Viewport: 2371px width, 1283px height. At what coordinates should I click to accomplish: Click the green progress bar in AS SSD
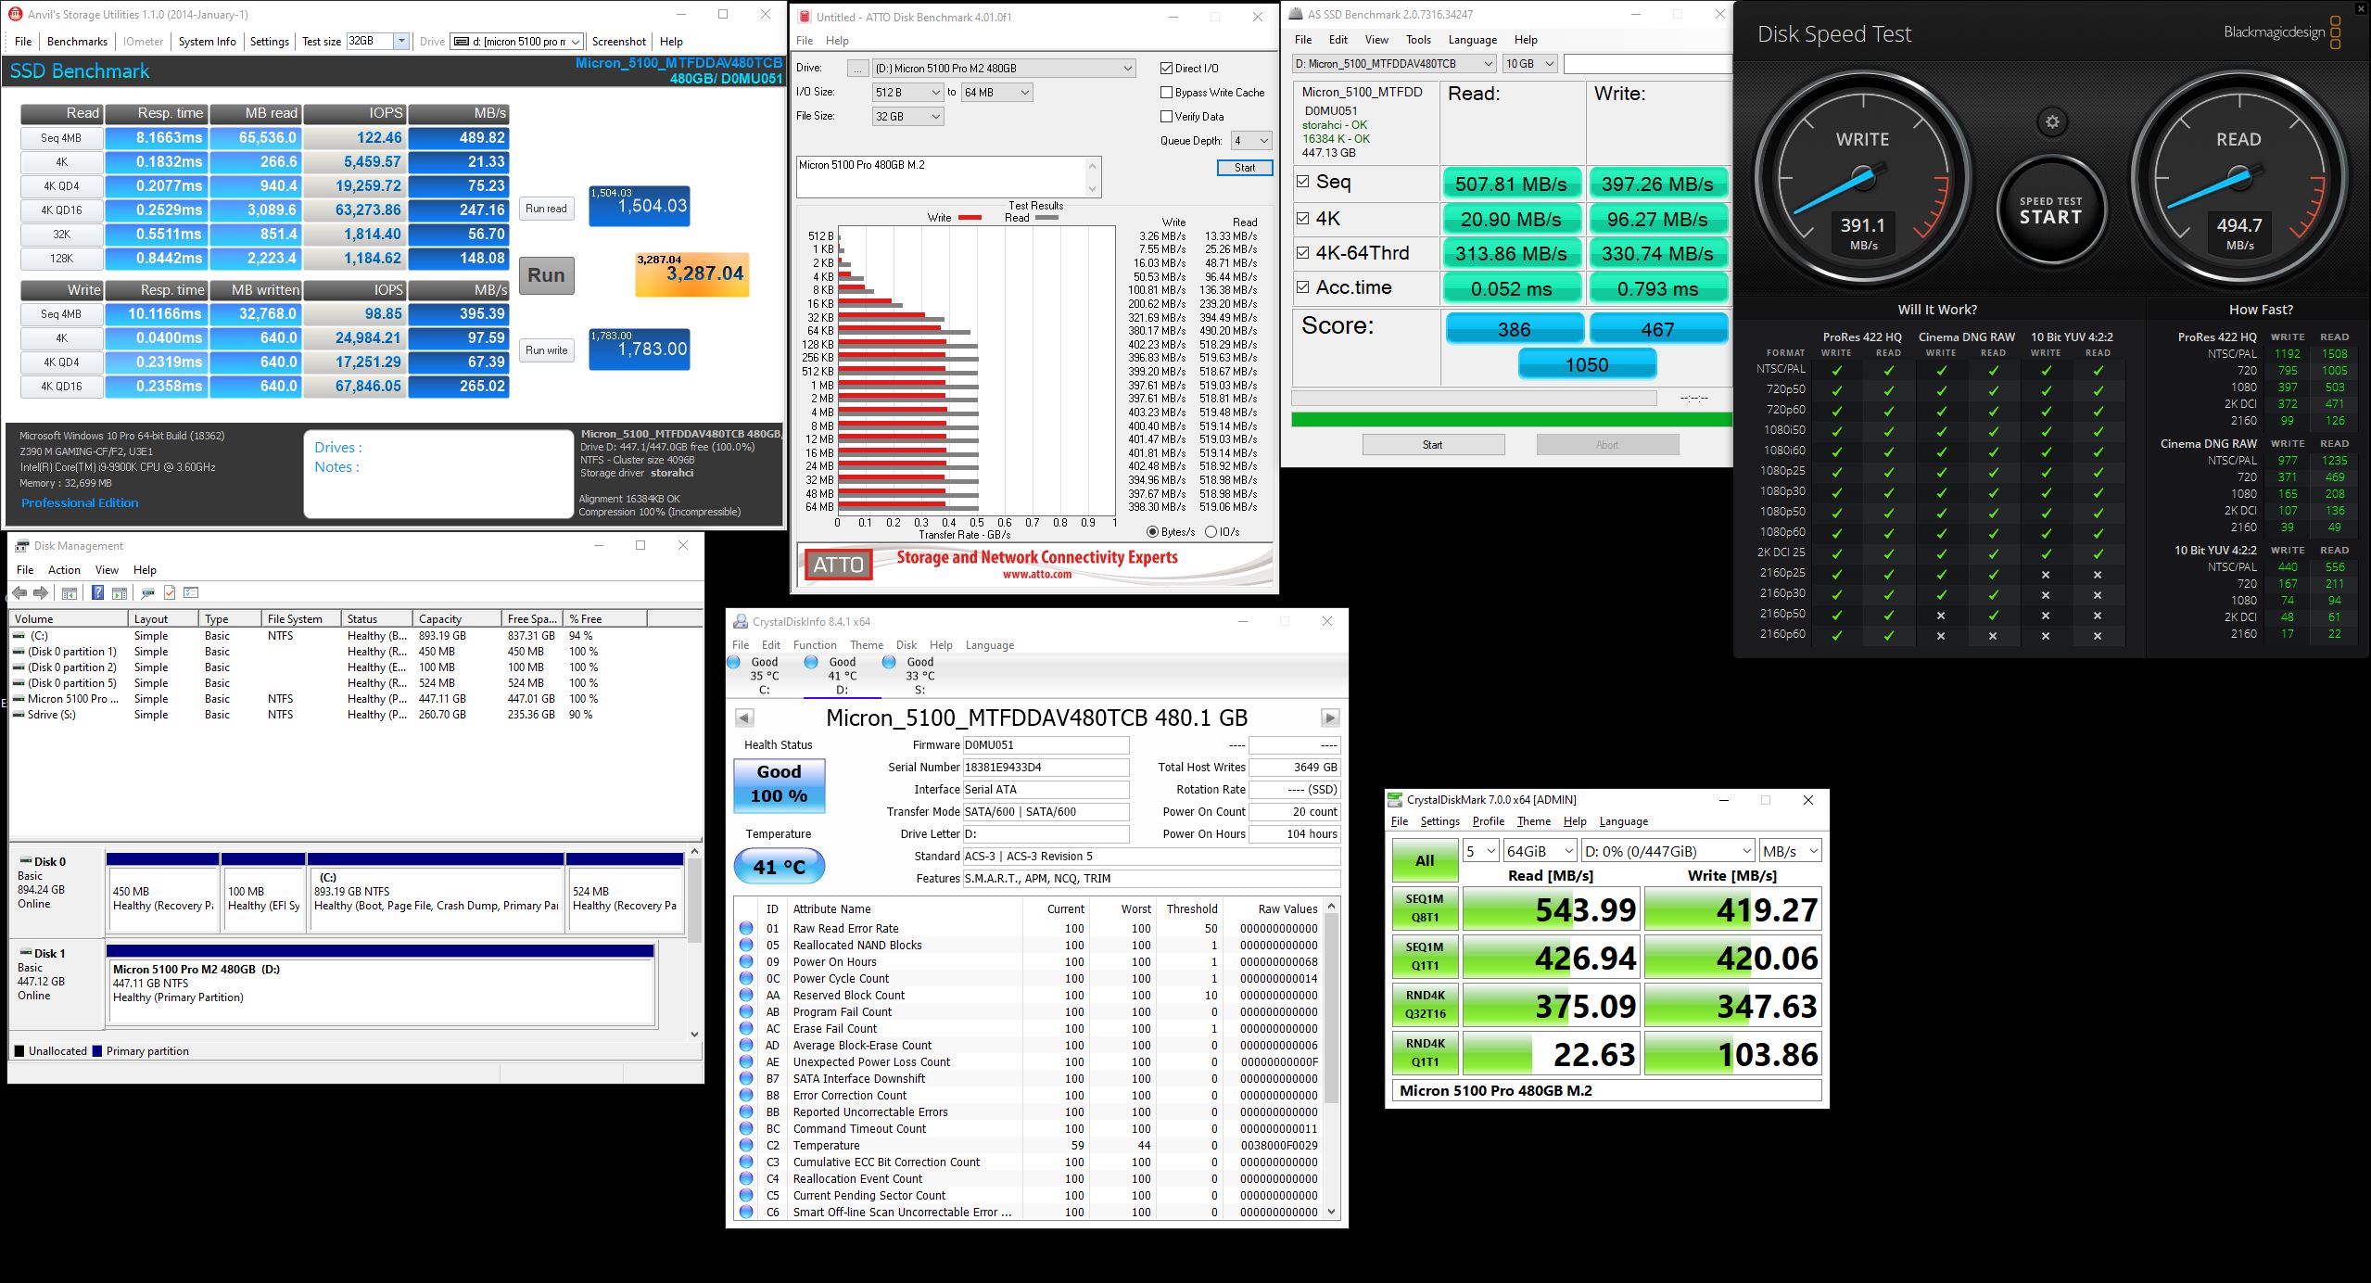coord(1511,419)
